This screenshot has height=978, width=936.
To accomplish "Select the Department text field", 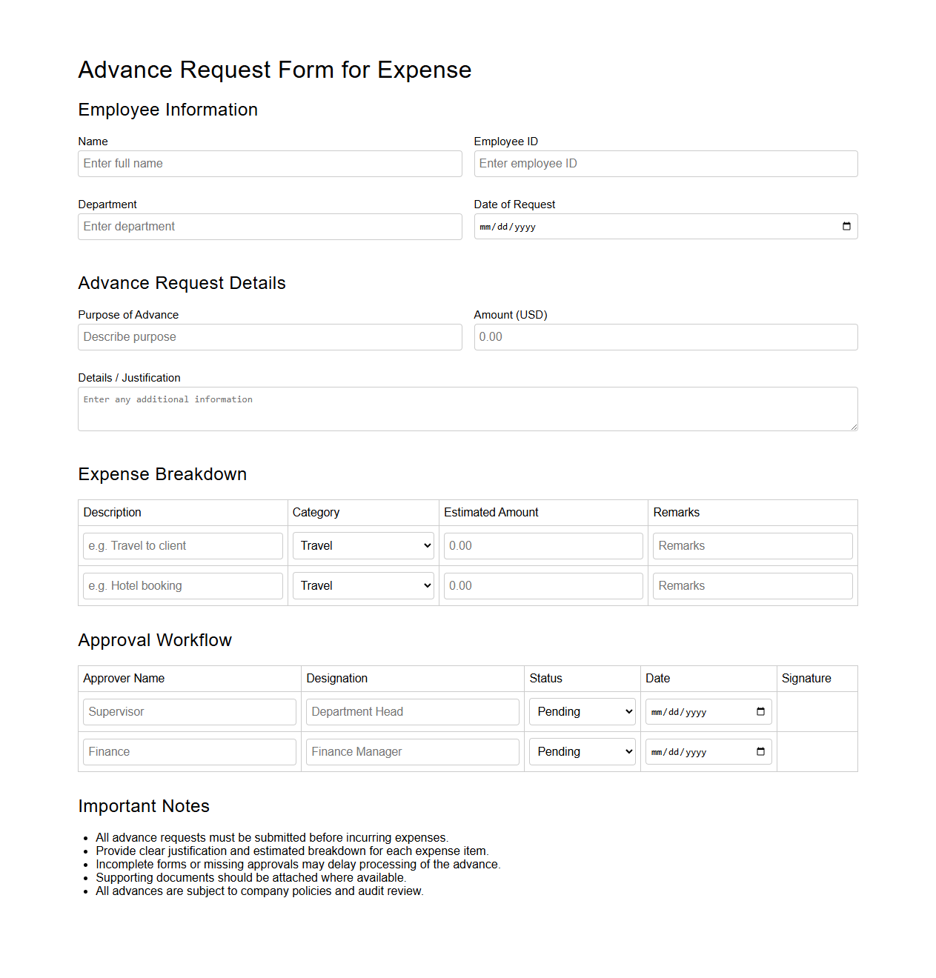I will (270, 227).
